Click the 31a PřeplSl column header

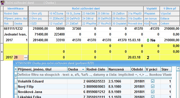pos(135,13)
